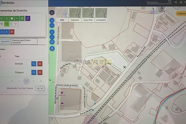Screen dimensions: 186x124
Task: Click the search magnifier icon
Action: tap(170, 2)
